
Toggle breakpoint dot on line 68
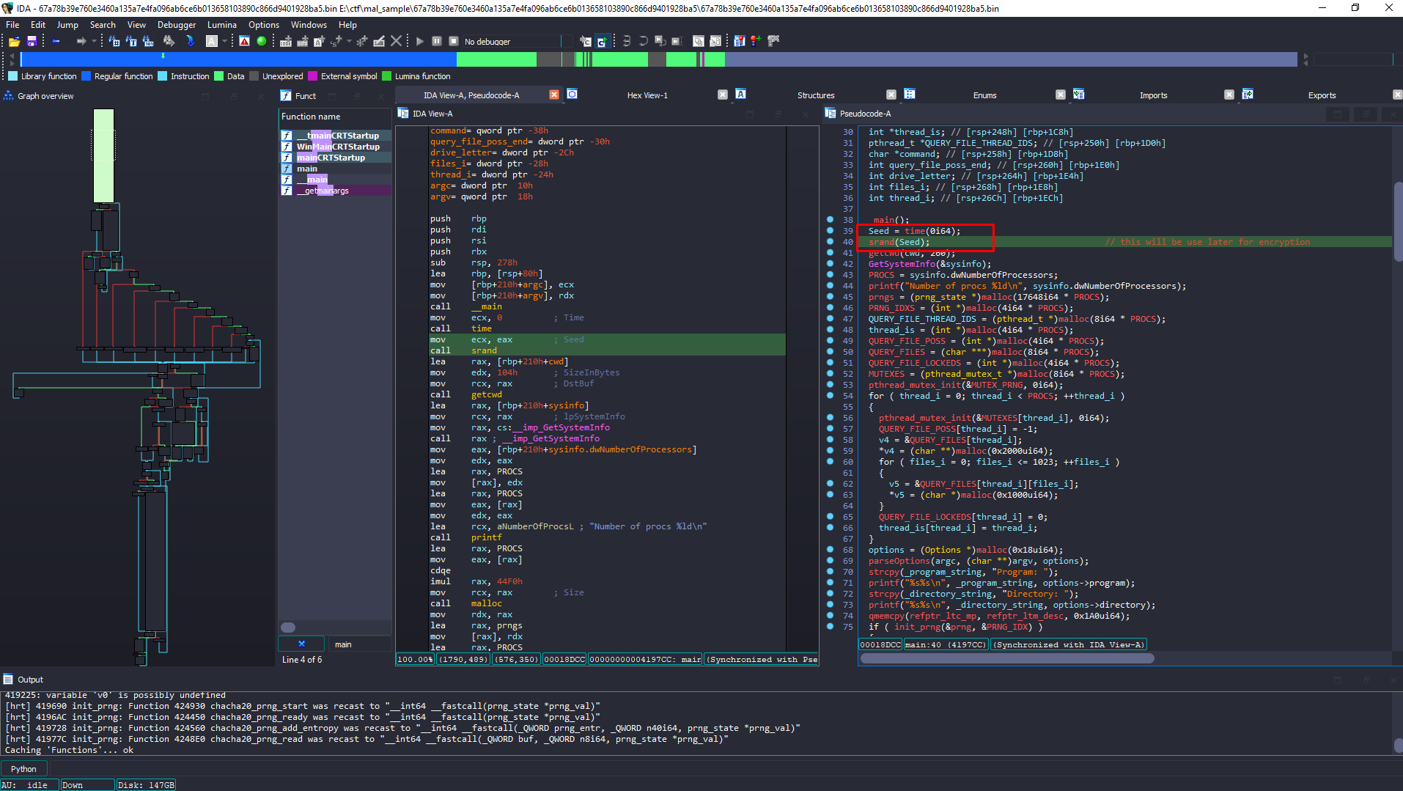(x=830, y=549)
